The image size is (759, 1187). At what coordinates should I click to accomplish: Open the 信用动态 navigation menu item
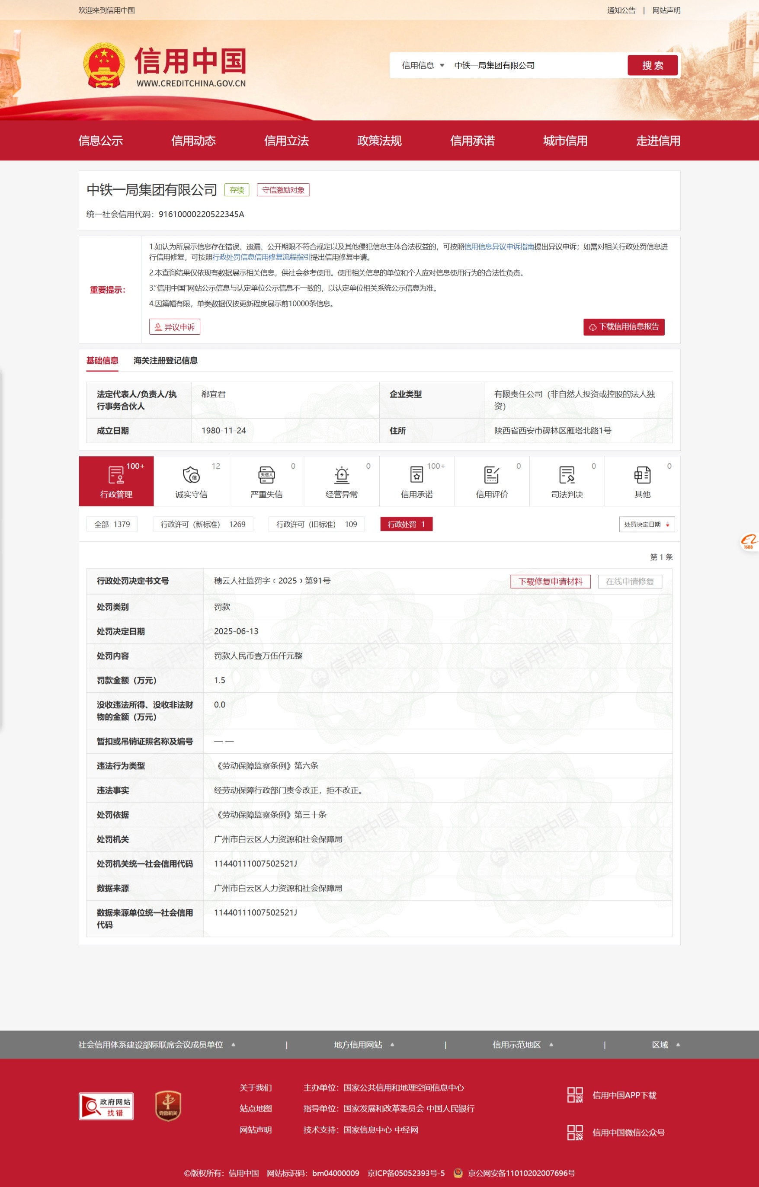point(193,141)
